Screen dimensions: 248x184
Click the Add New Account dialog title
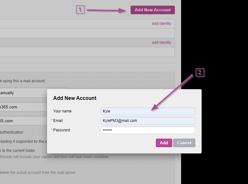point(75,98)
